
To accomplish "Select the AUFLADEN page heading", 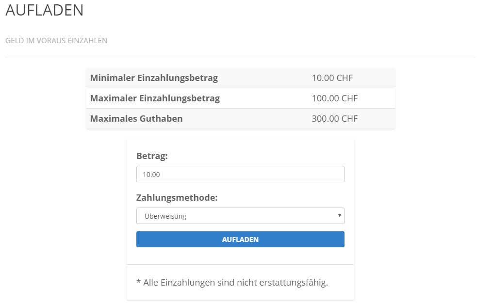I will (x=45, y=10).
